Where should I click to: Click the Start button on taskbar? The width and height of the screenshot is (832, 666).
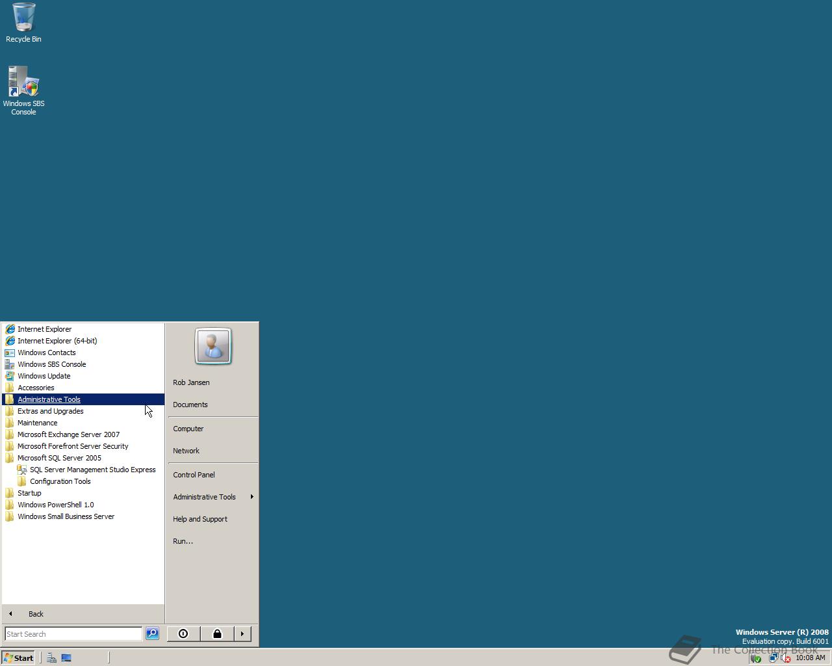18,658
